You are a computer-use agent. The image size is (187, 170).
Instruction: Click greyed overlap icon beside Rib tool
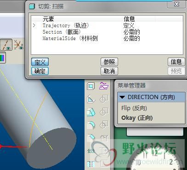pos(104,99)
